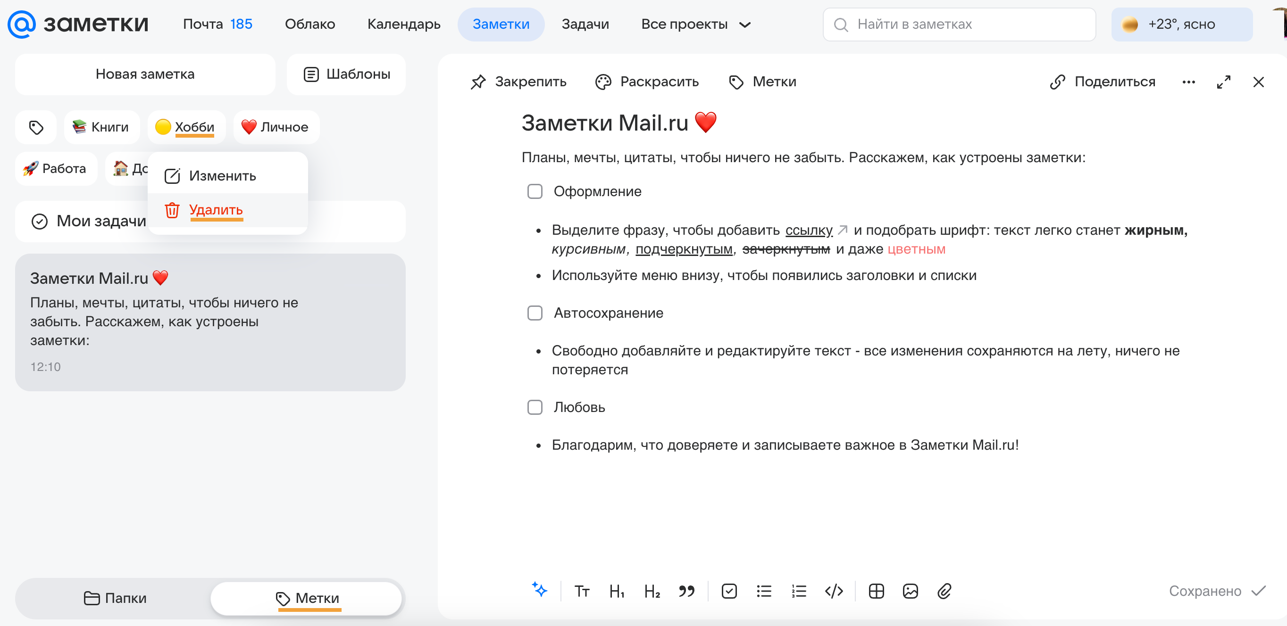Click the mail counter 185

241,24
